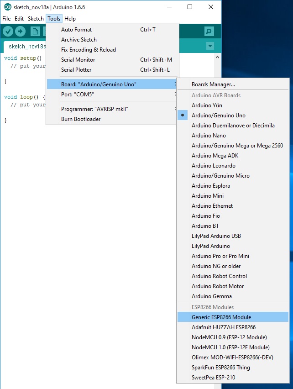Click the Arduino logo in title bar
Screen dimensions: 293x389
click(8, 7)
